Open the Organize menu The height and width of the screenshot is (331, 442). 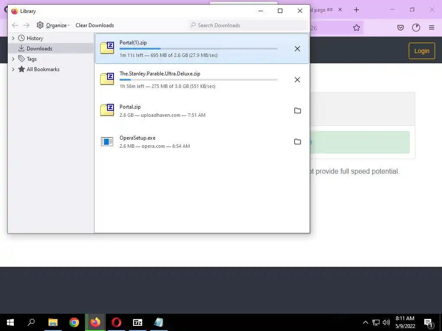[x=53, y=25]
